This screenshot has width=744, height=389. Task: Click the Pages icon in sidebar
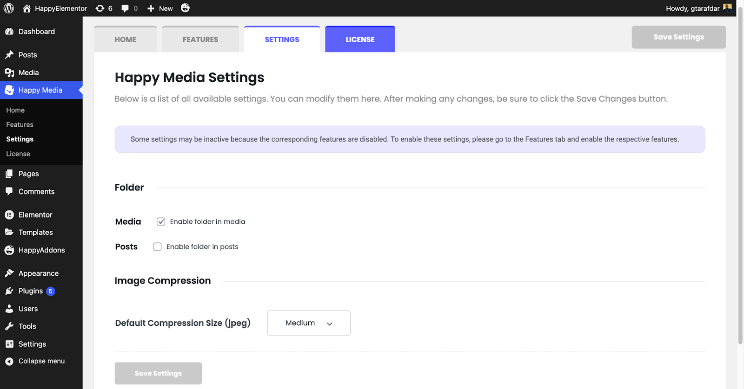(9, 174)
